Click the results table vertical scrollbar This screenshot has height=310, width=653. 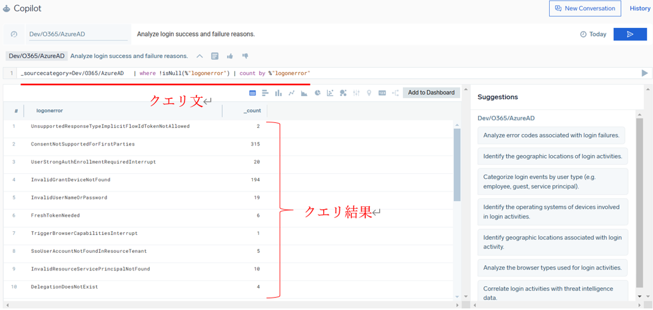457,164
